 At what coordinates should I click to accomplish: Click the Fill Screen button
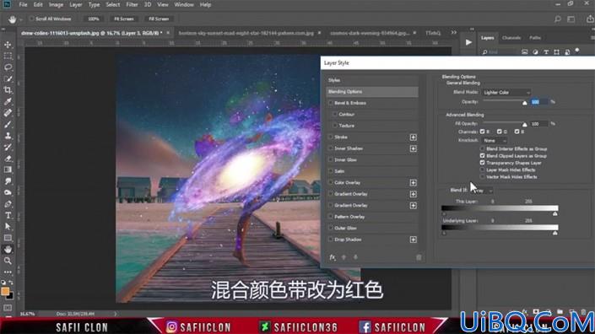click(159, 19)
